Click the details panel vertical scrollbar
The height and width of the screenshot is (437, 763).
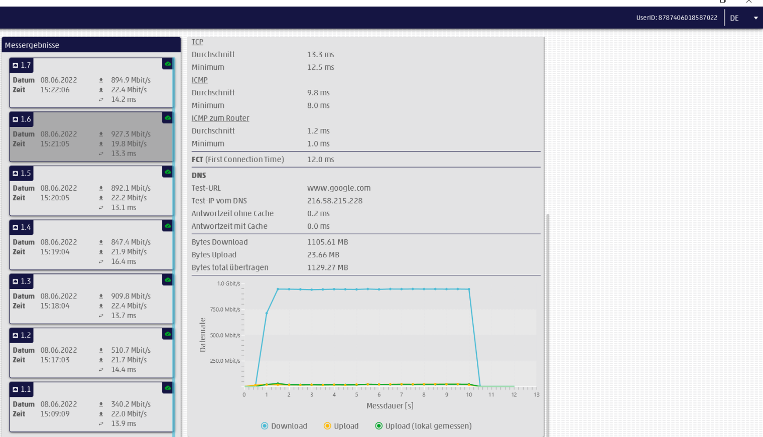(x=548, y=321)
